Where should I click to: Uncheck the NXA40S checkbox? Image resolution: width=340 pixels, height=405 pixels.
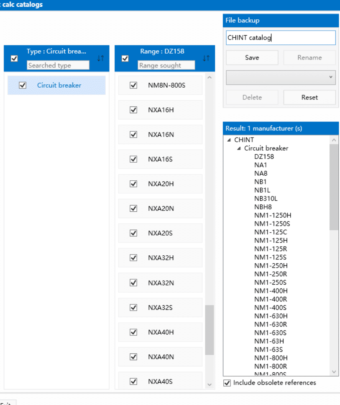[x=133, y=382]
